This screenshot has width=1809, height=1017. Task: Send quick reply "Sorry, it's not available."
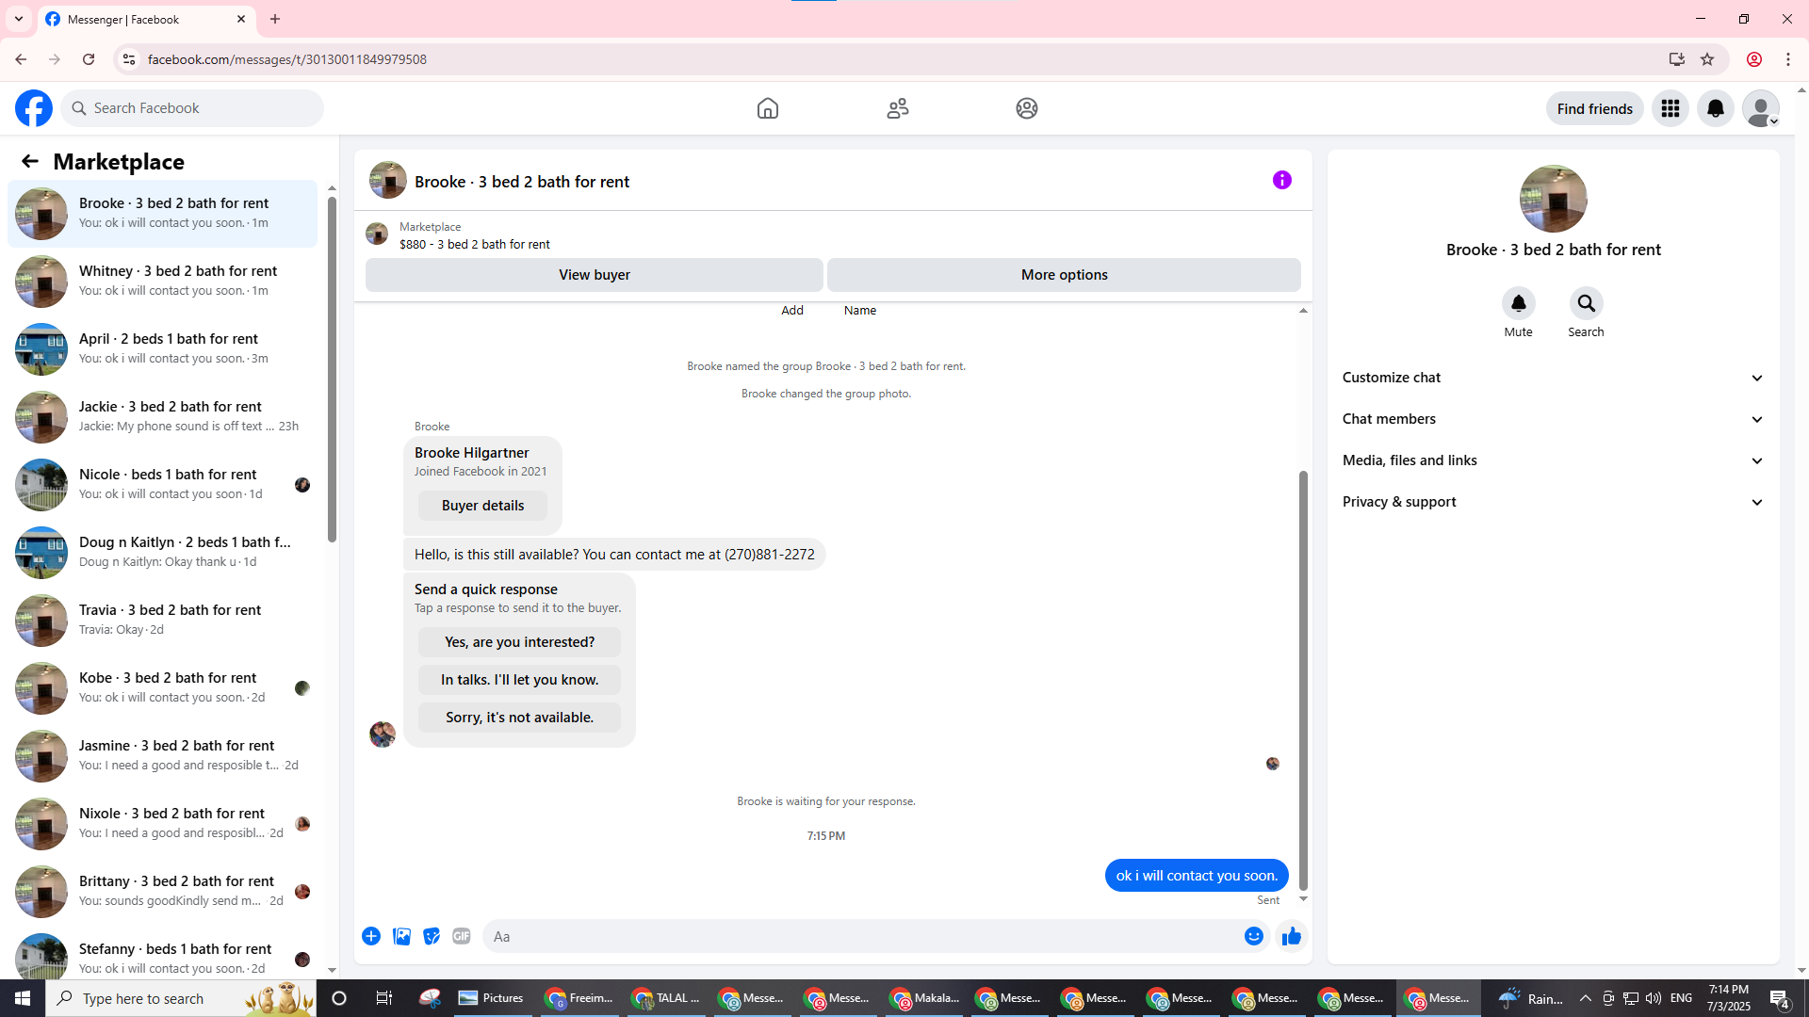coord(519,718)
